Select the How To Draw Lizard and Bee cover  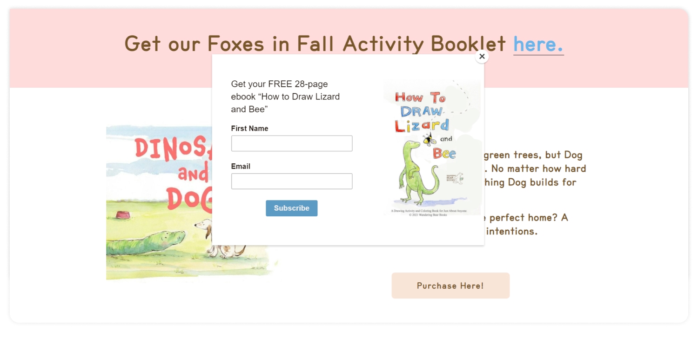[x=433, y=148]
